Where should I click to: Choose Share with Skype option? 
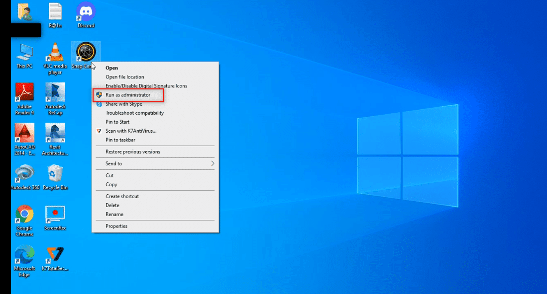coord(124,104)
